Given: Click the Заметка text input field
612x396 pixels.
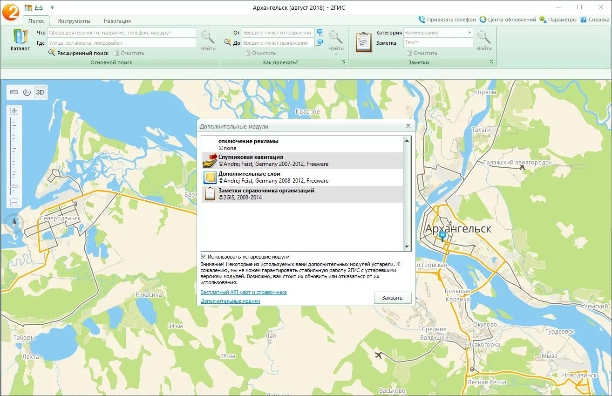Looking at the screenshot, I should tap(438, 43).
